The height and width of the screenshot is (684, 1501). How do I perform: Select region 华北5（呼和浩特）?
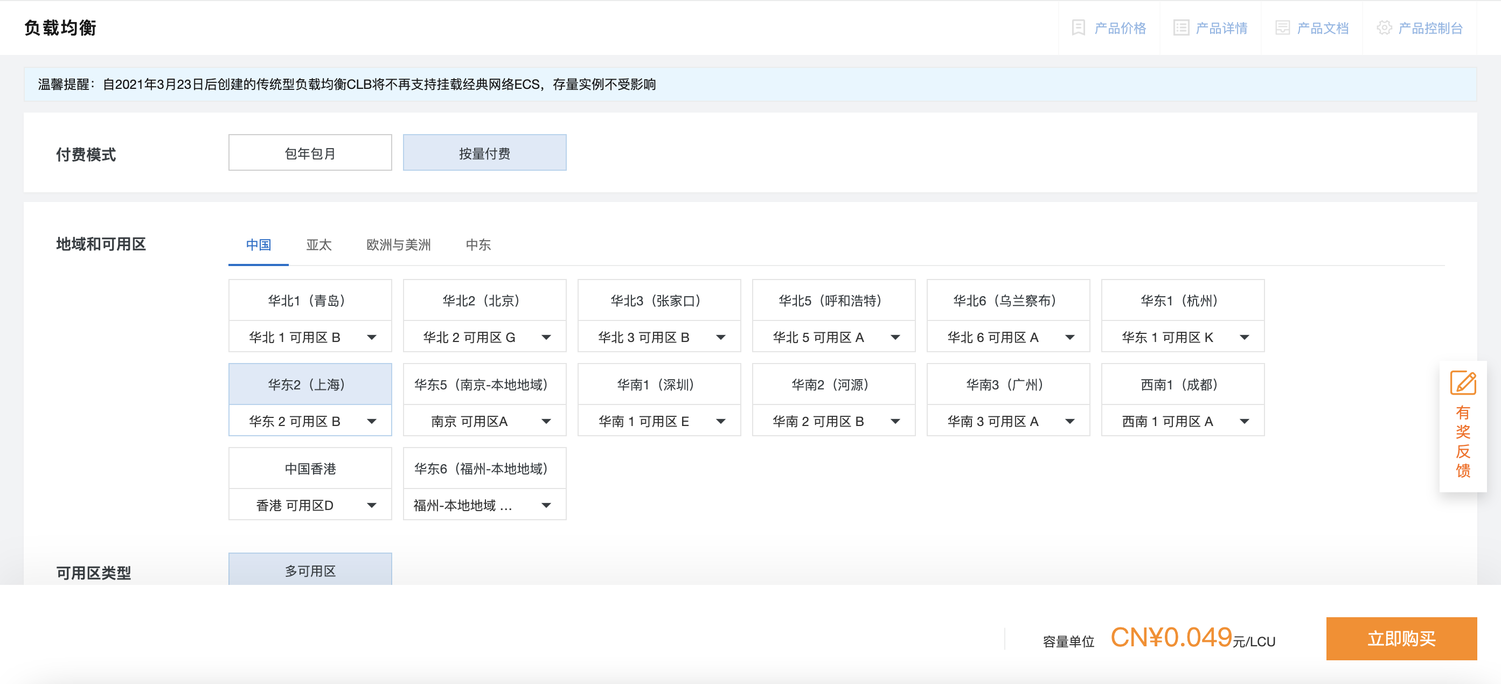click(x=833, y=300)
